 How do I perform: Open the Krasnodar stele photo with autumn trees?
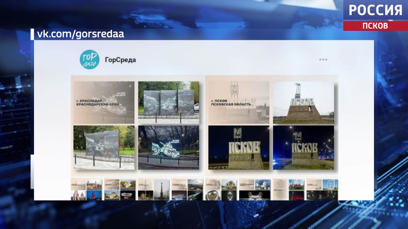point(104,147)
